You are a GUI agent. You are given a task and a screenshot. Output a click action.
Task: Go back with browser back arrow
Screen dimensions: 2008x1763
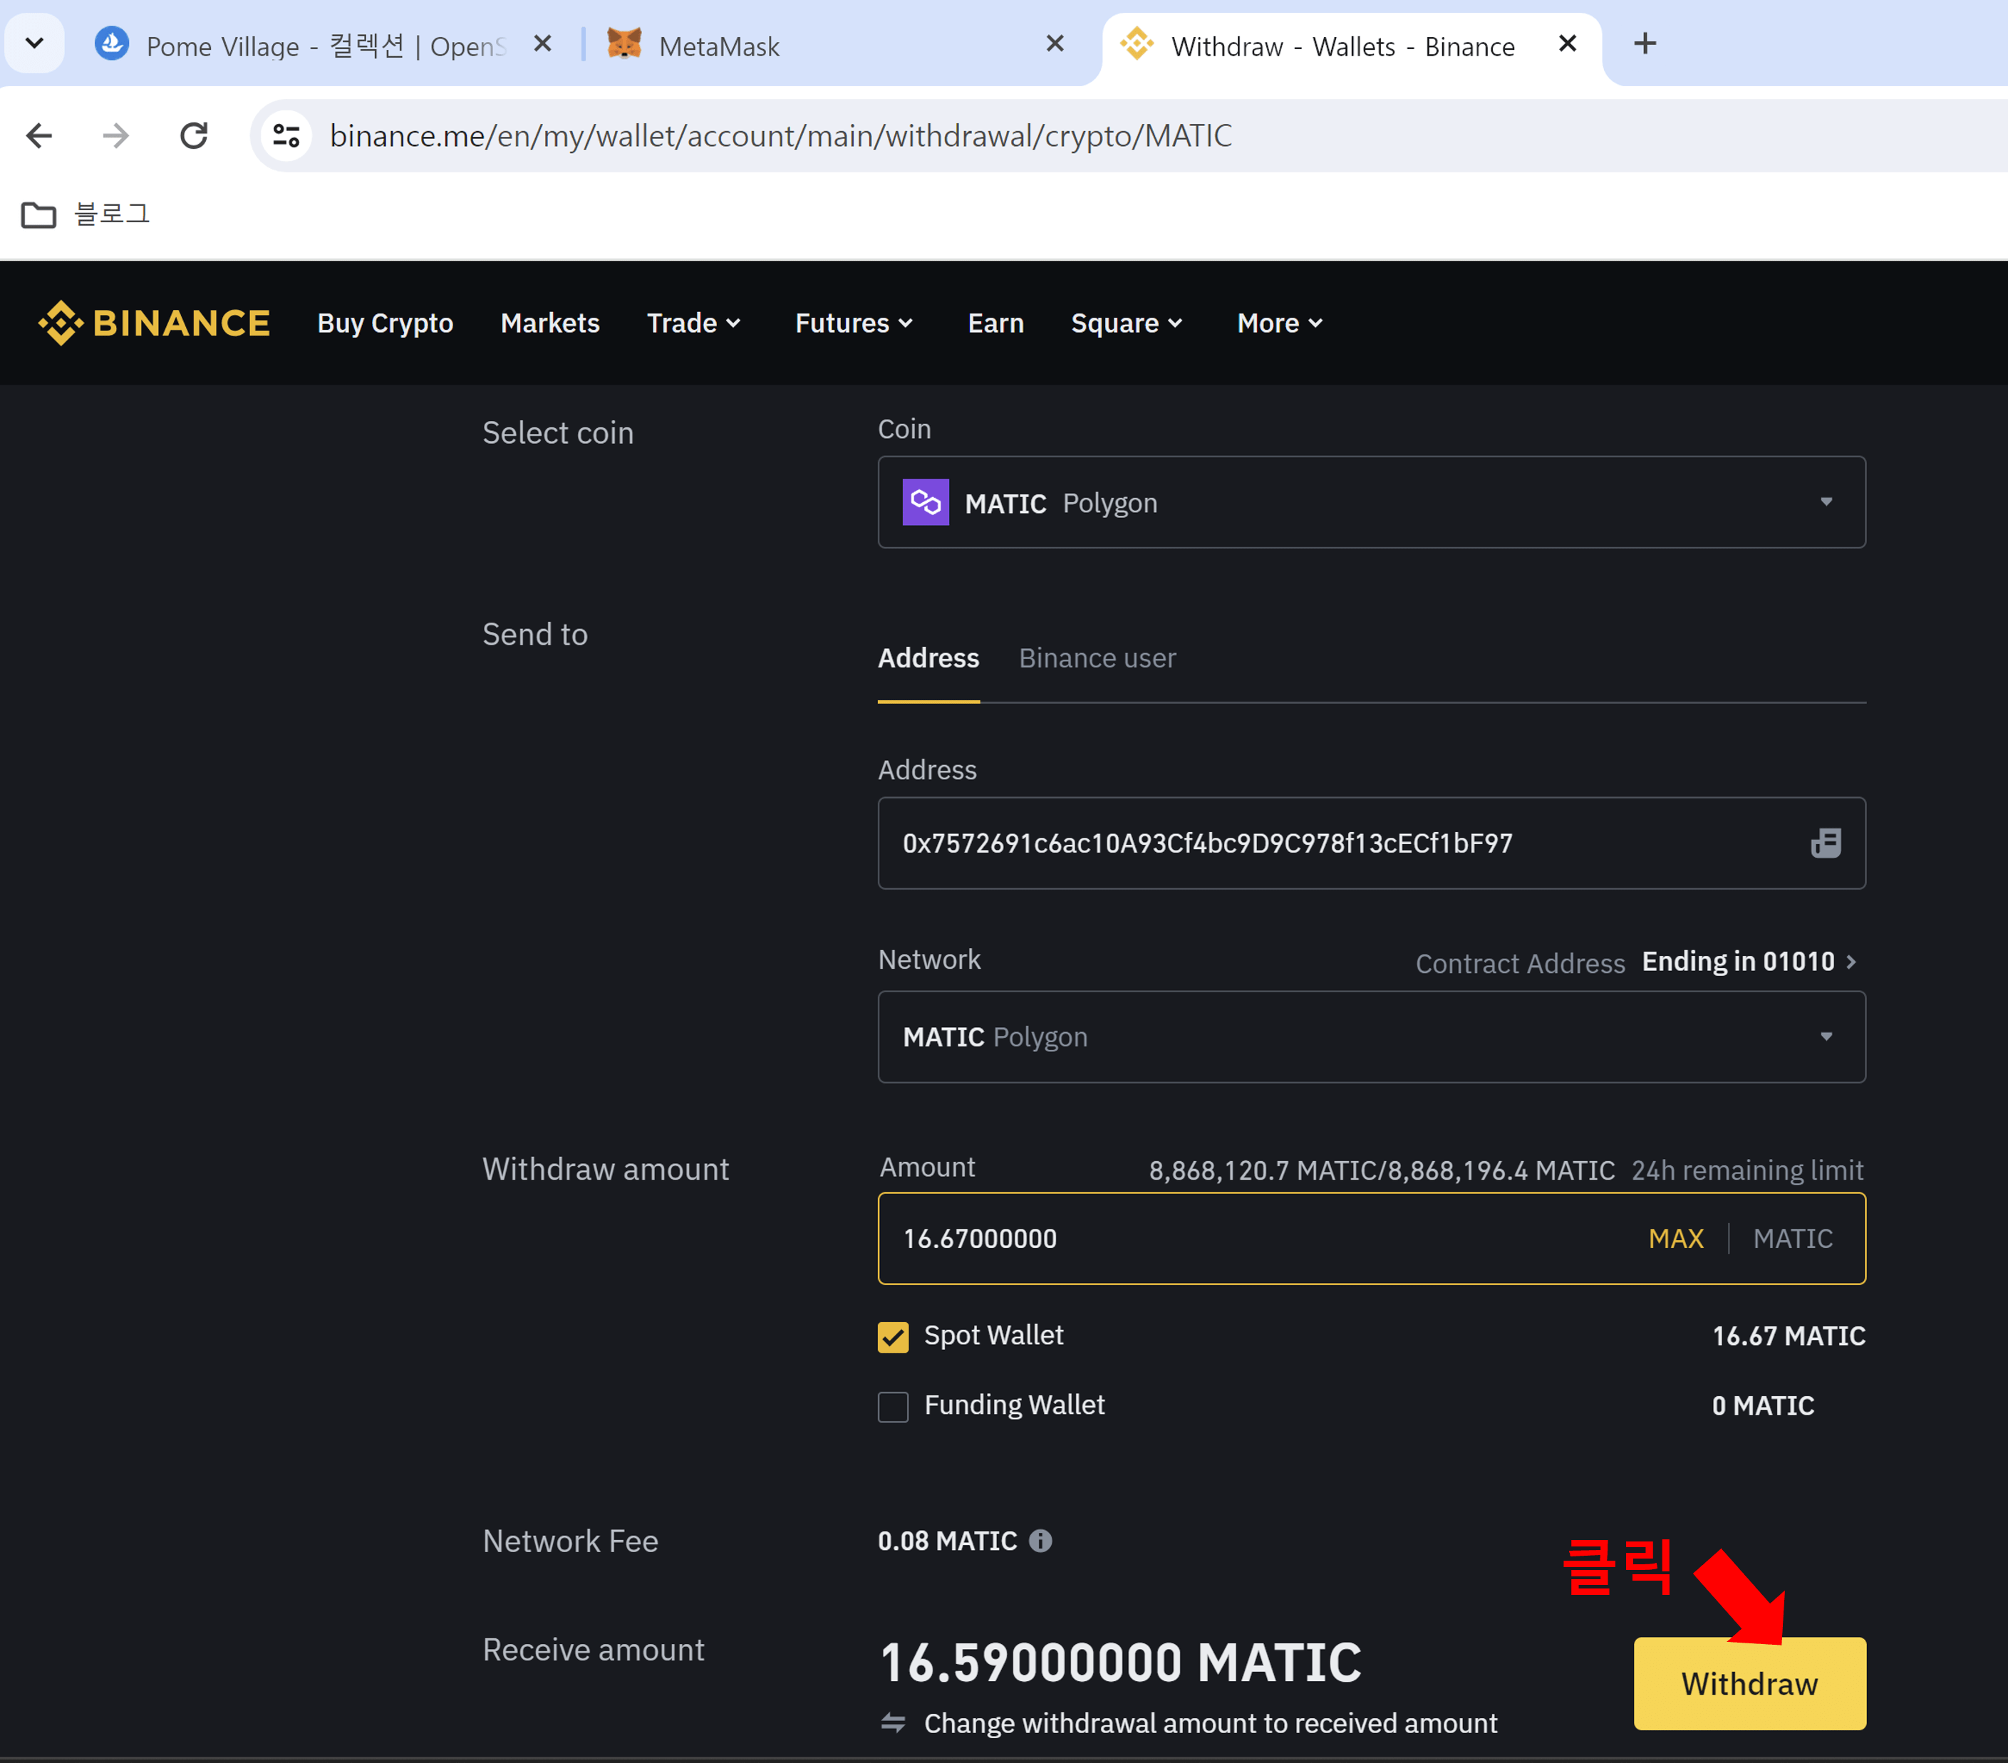(x=39, y=135)
